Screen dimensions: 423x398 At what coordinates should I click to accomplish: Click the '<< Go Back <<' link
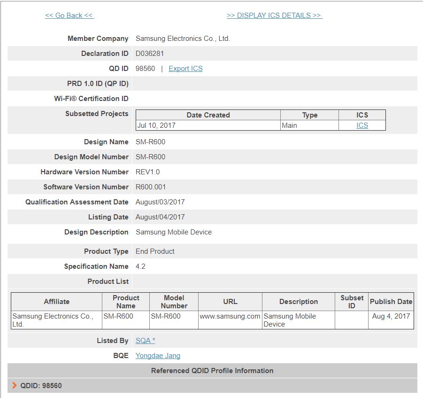(69, 16)
